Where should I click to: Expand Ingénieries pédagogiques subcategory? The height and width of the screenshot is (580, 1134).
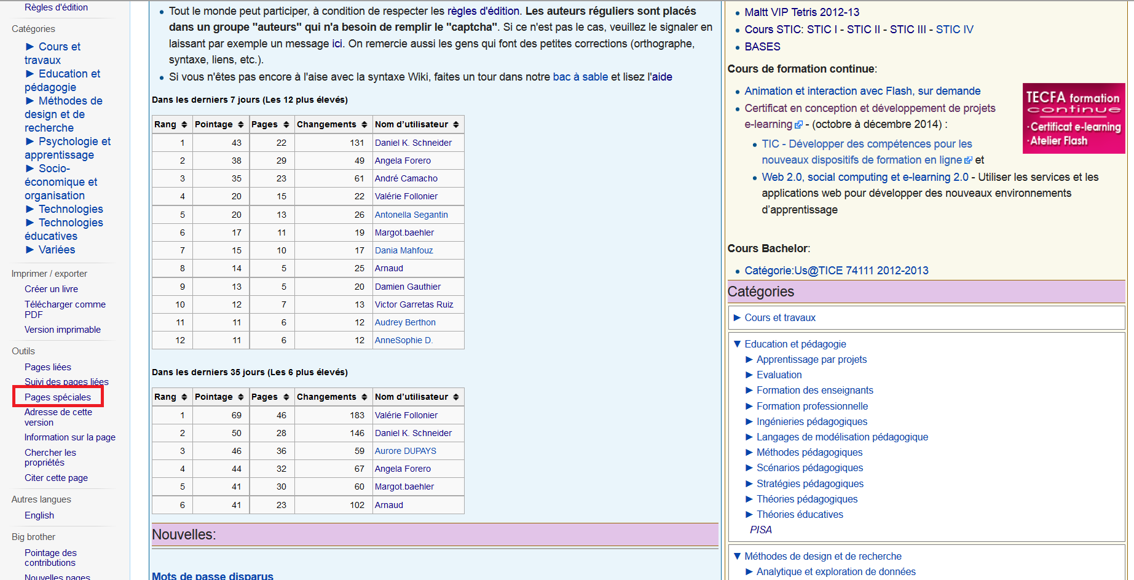tap(749, 421)
